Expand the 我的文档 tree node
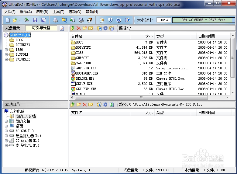 [6, 121]
